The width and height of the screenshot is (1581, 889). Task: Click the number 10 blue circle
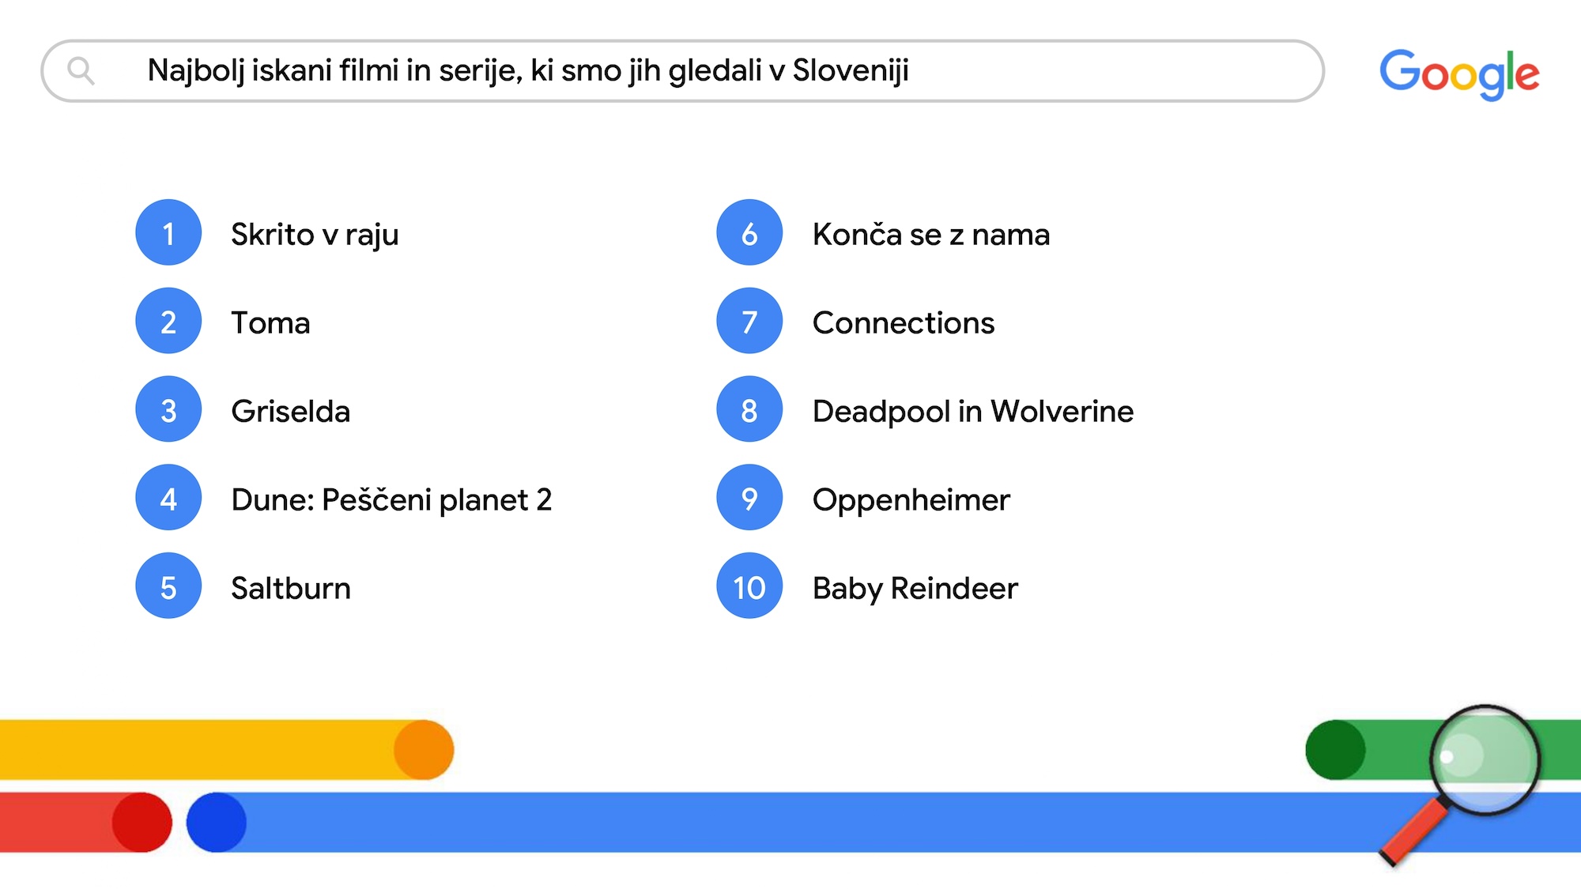click(x=749, y=586)
